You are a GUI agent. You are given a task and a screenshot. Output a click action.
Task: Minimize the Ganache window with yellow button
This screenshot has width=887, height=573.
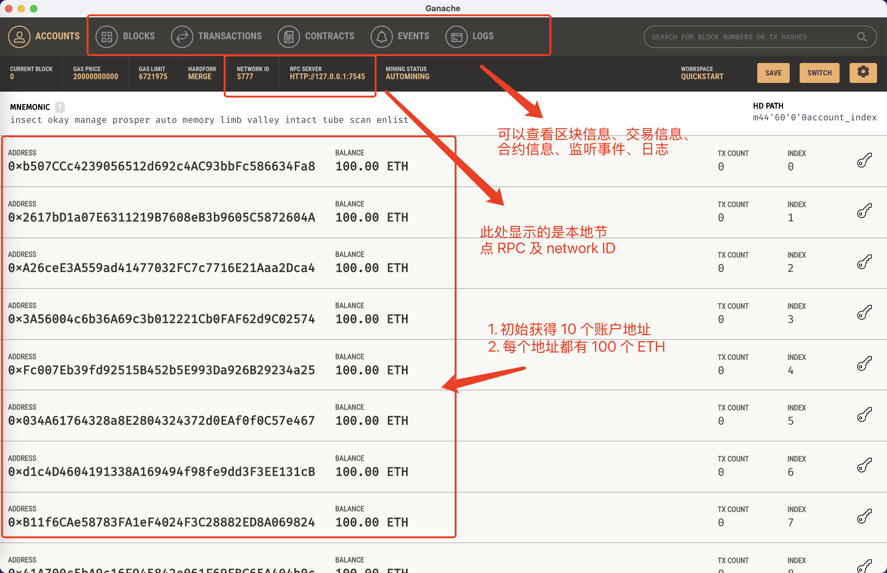[21, 8]
